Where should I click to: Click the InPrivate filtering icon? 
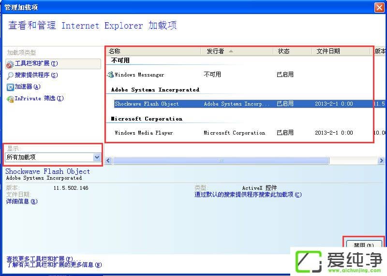10,99
